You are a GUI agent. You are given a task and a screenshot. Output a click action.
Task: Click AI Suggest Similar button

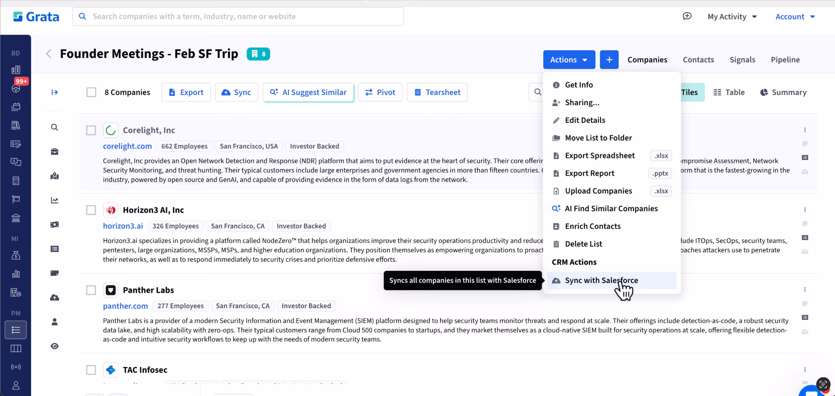click(308, 92)
